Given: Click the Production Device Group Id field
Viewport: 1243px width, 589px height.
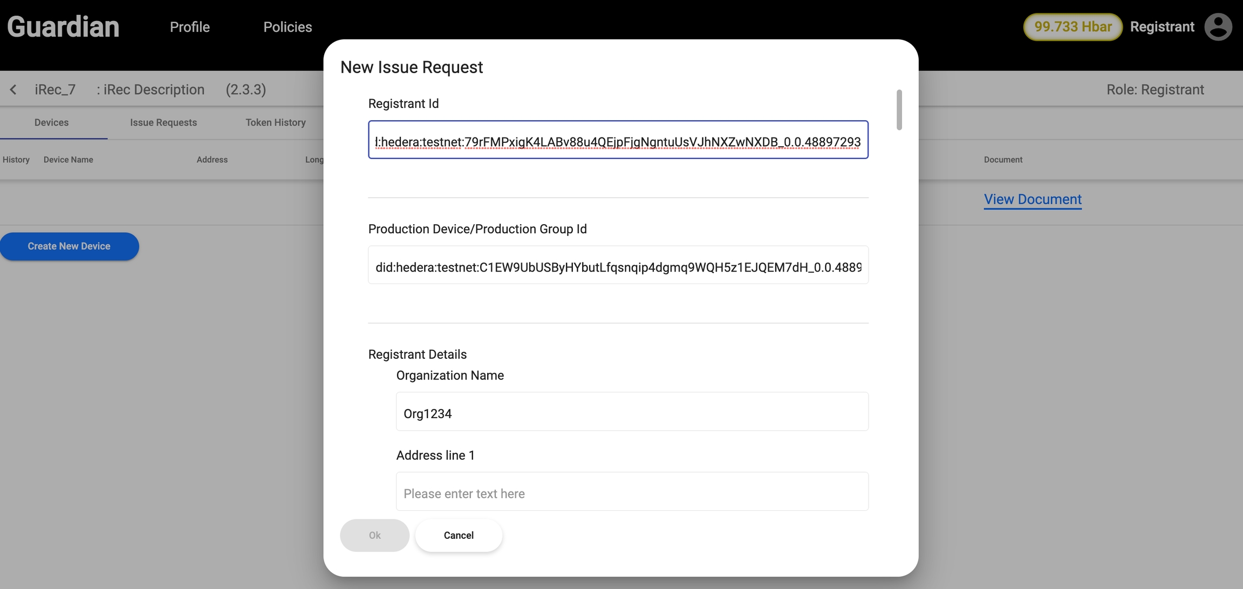Looking at the screenshot, I should pos(618,265).
